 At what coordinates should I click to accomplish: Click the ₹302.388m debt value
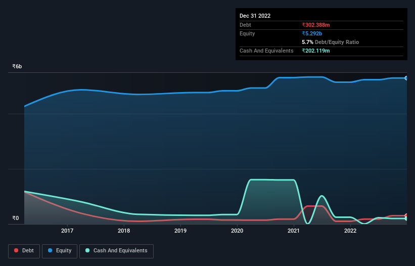(316, 25)
